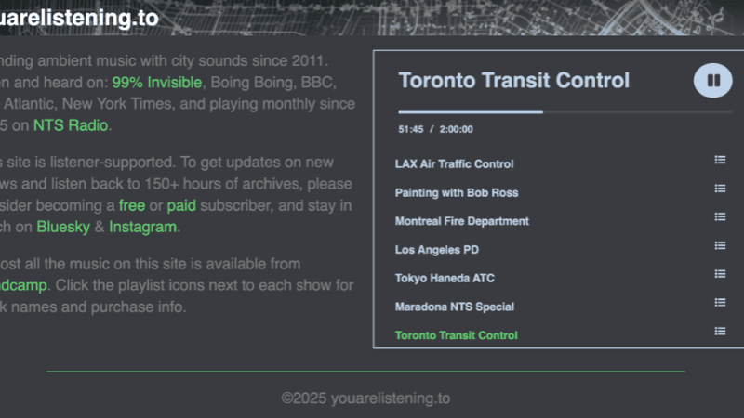
Task: Pause the Toronto Transit Control stream
Action: 713,81
